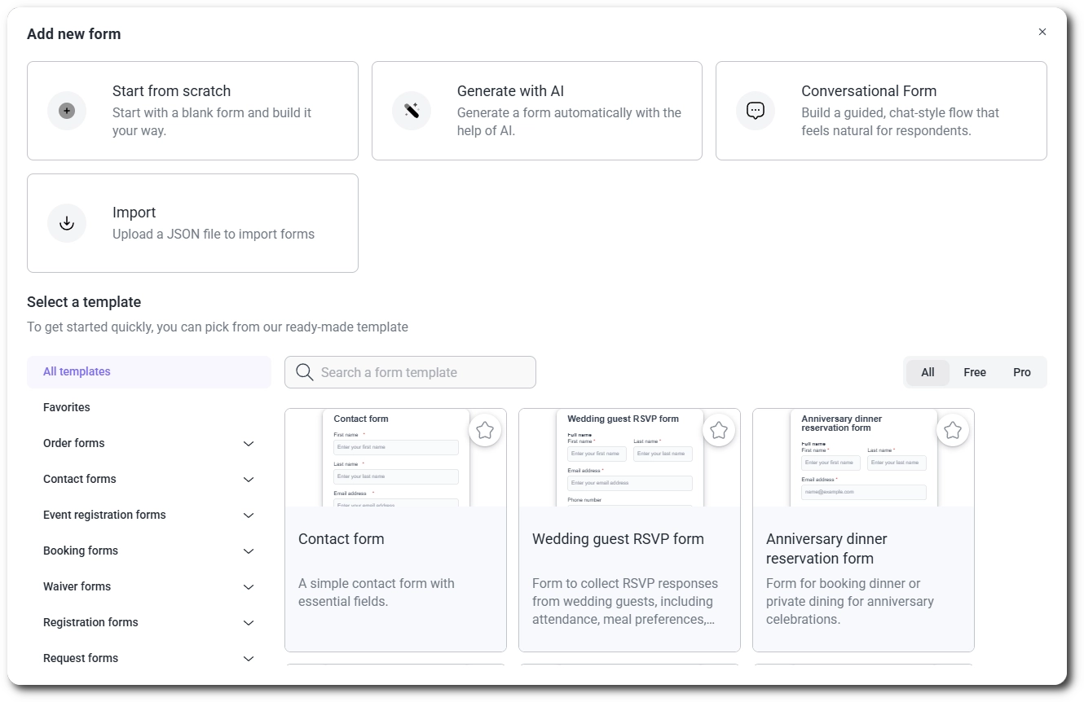
Task: Filter templates by Pro
Action: tap(1022, 372)
